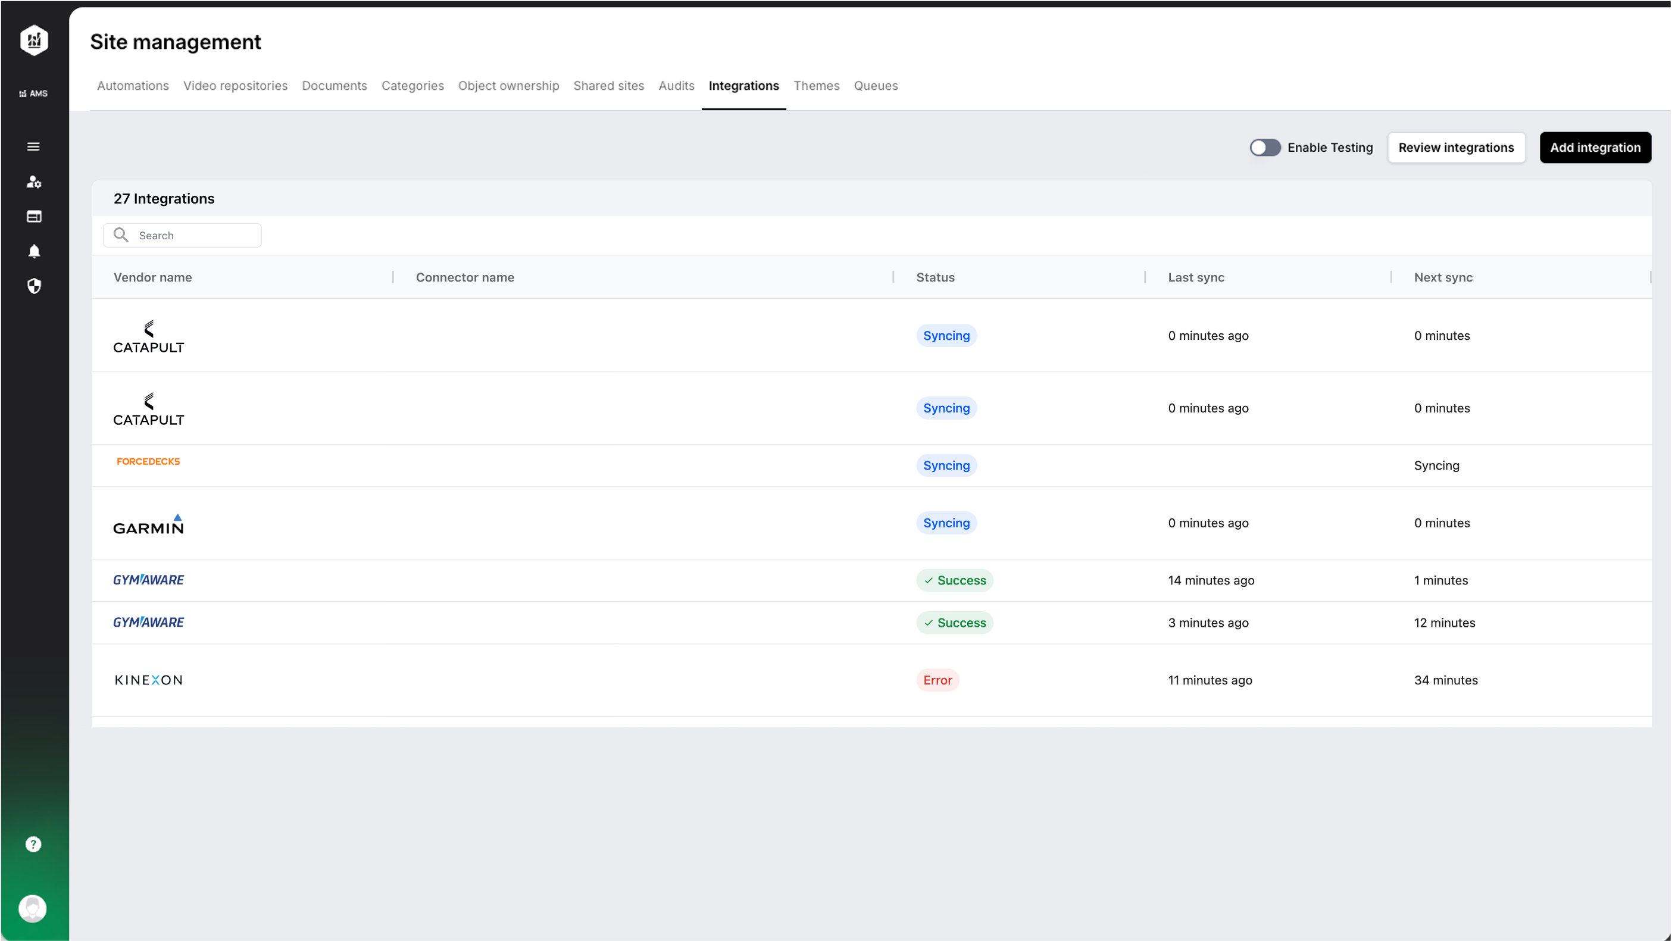This screenshot has width=1672, height=941.
Task: Click the Add integration button
Action: click(x=1595, y=148)
